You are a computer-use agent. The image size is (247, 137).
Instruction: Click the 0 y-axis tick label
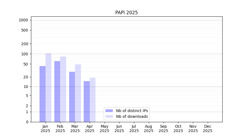[27, 122]
